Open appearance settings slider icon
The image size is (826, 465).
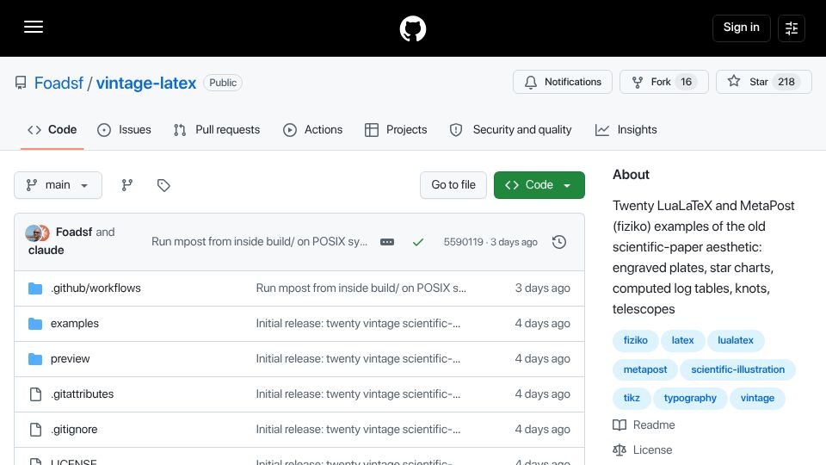click(792, 28)
